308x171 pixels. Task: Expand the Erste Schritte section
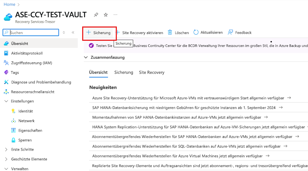pyautogui.click(x=6, y=150)
